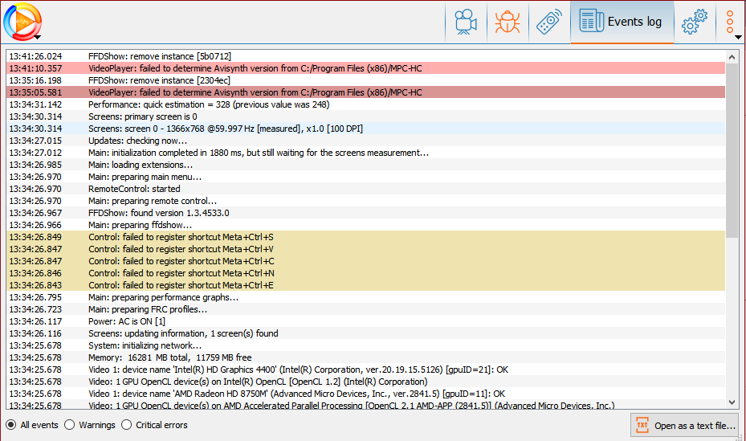This screenshot has width=746, height=441.
Task: Select Main: initialization completed in 1880 ms row
Action: coord(366,153)
